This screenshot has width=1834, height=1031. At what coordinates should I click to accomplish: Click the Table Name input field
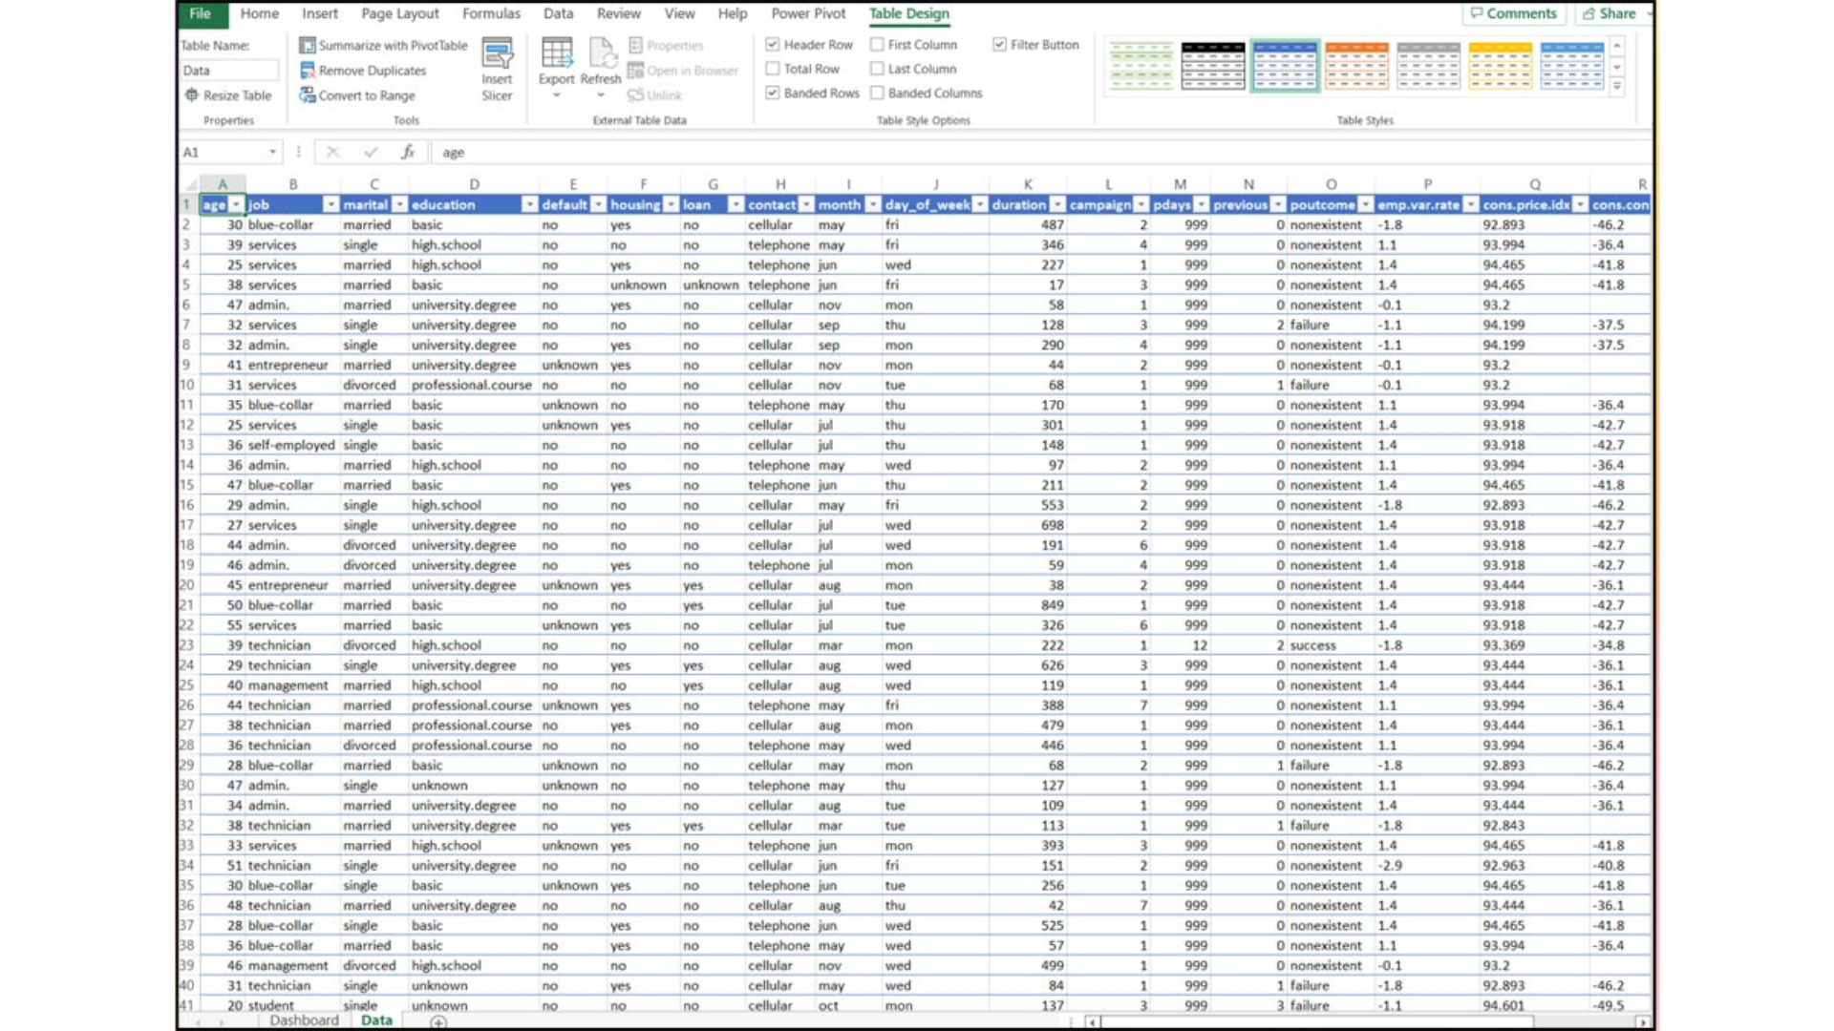[x=228, y=70]
